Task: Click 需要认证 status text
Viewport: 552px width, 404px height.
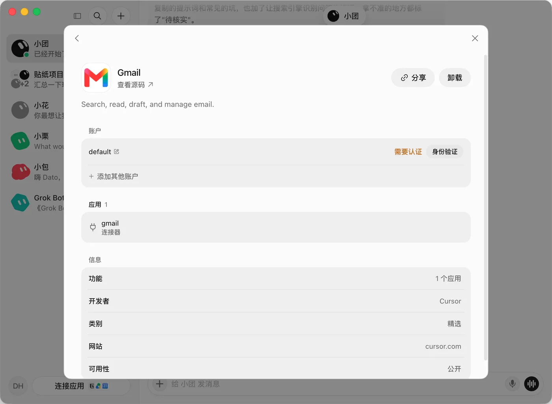Action: pyautogui.click(x=408, y=152)
